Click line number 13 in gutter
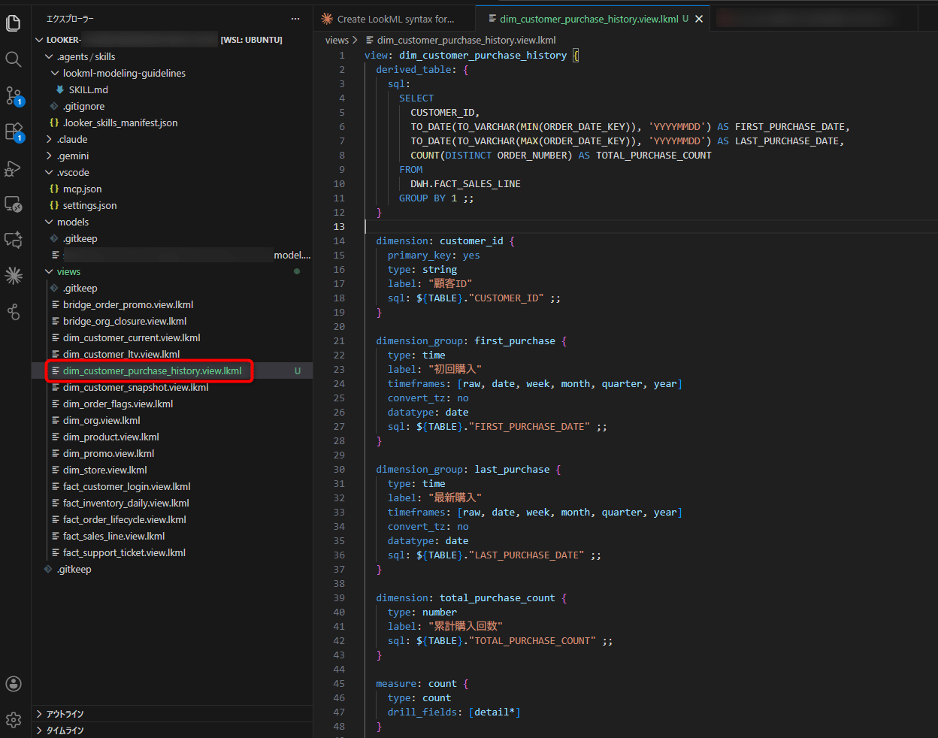 pos(339,227)
